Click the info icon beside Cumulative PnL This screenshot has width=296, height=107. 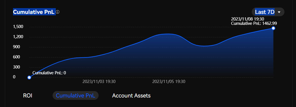[58, 12]
